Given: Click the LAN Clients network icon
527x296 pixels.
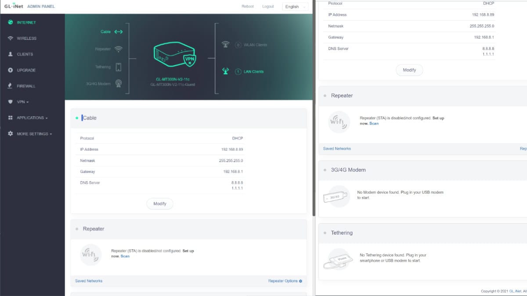Looking at the screenshot, I should (x=225, y=71).
